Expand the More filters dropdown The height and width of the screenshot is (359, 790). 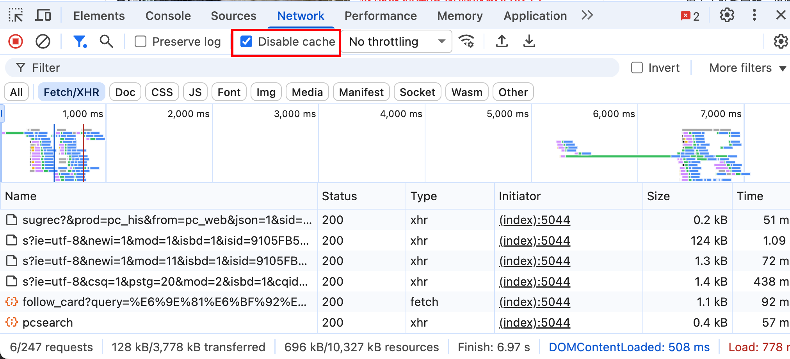[x=747, y=68]
